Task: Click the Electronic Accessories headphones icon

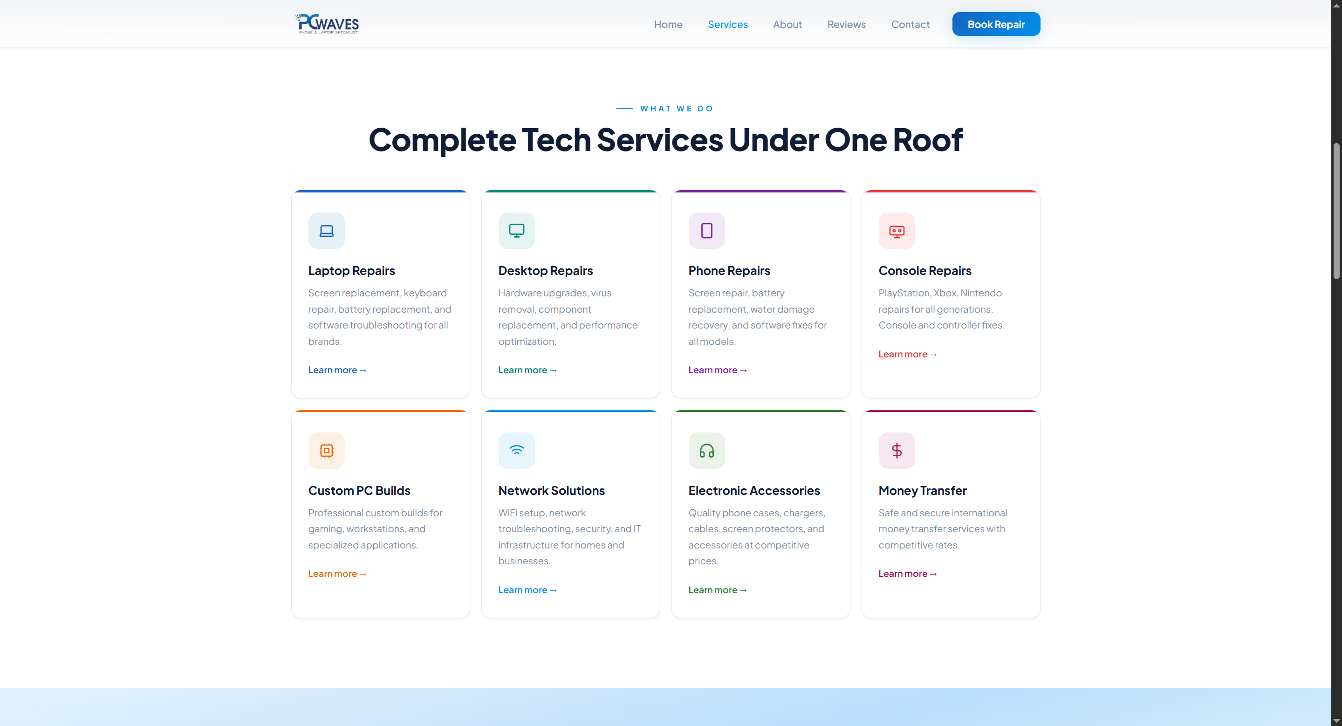Action: pyautogui.click(x=706, y=450)
